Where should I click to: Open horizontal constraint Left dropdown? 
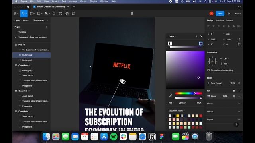pos(226,58)
